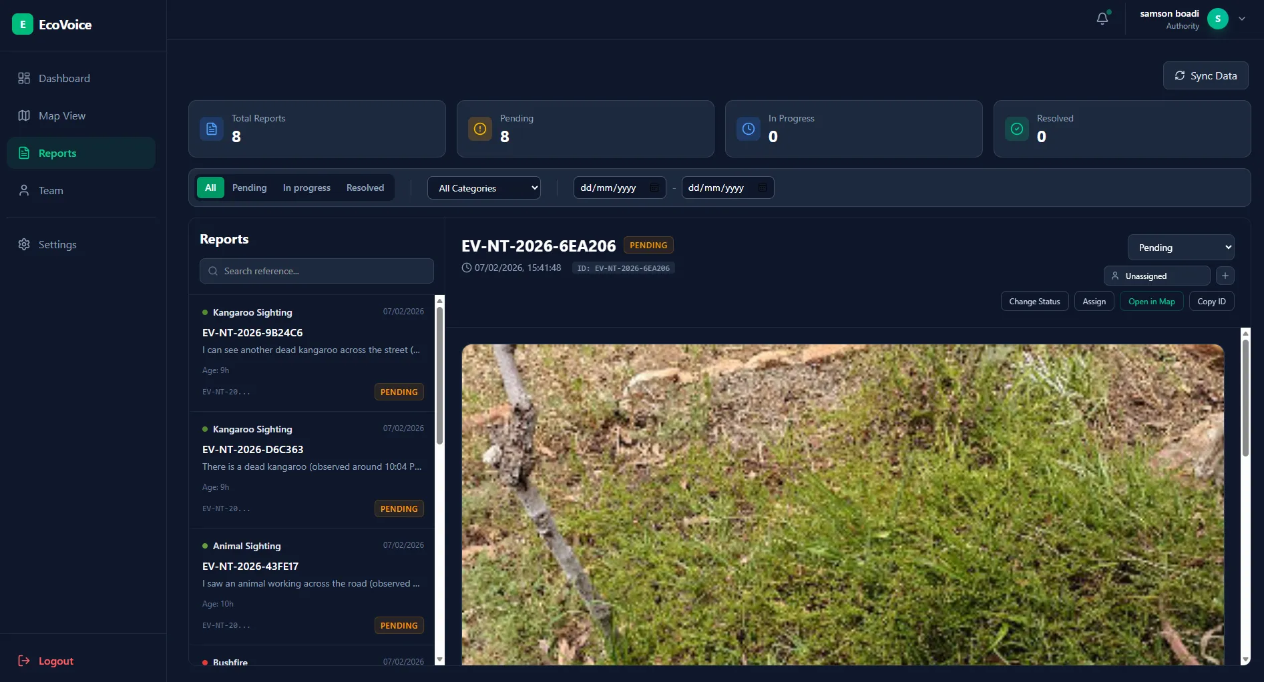Select the Pending filter toggle

point(249,188)
